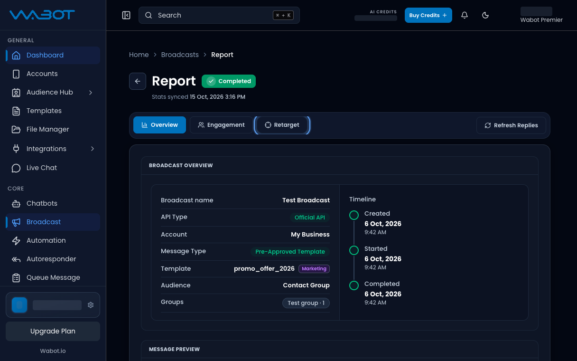Screen dimensions: 577x361
Task: Click the Refresh Replies button
Action: 511,125
